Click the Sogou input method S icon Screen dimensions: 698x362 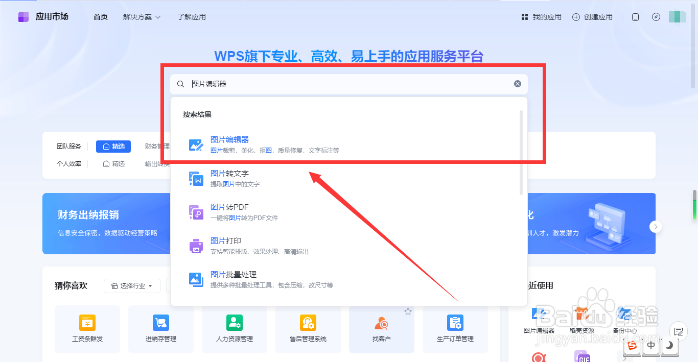[633, 346]
